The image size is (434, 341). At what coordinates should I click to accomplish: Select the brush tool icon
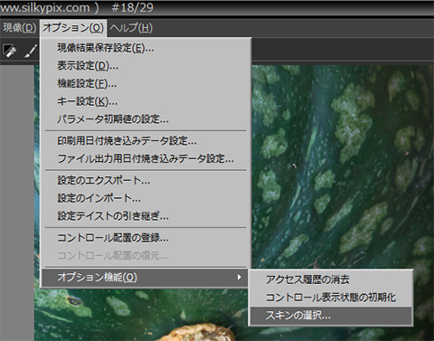31,51
